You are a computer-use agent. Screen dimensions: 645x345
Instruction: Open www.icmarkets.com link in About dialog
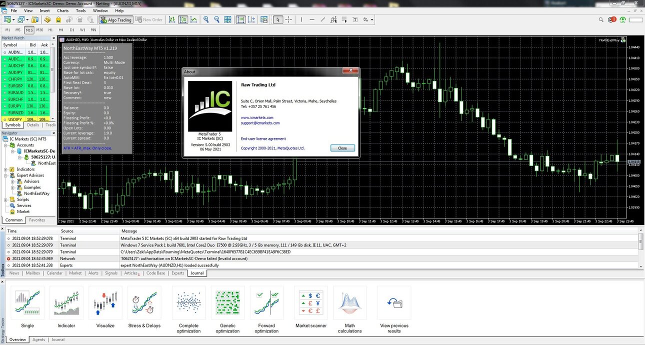click(x=257, y=117)
